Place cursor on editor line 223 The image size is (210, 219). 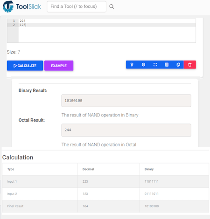pos(22,21)
